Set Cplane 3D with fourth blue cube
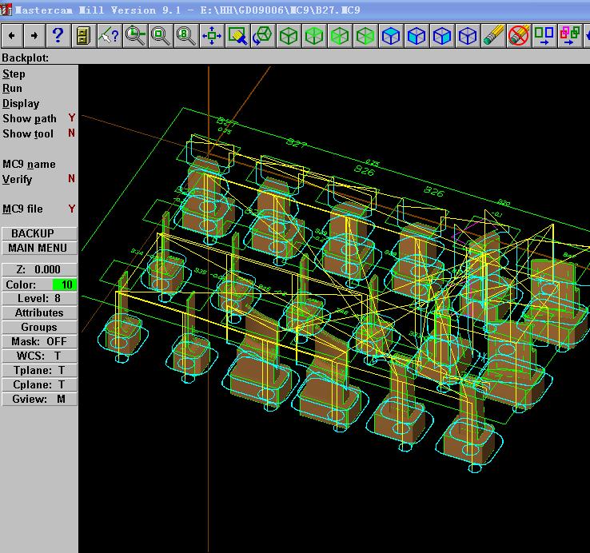The width and height of the screenshot is (590, 553). point(468,35)
